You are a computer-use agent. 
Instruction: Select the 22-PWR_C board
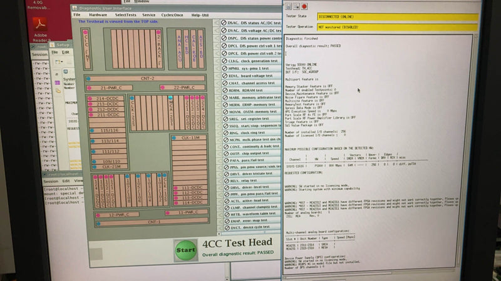[x=182, y=87]
